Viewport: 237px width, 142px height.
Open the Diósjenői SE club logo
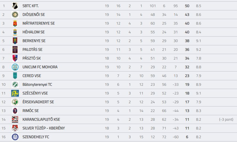[x=15, y=15]
